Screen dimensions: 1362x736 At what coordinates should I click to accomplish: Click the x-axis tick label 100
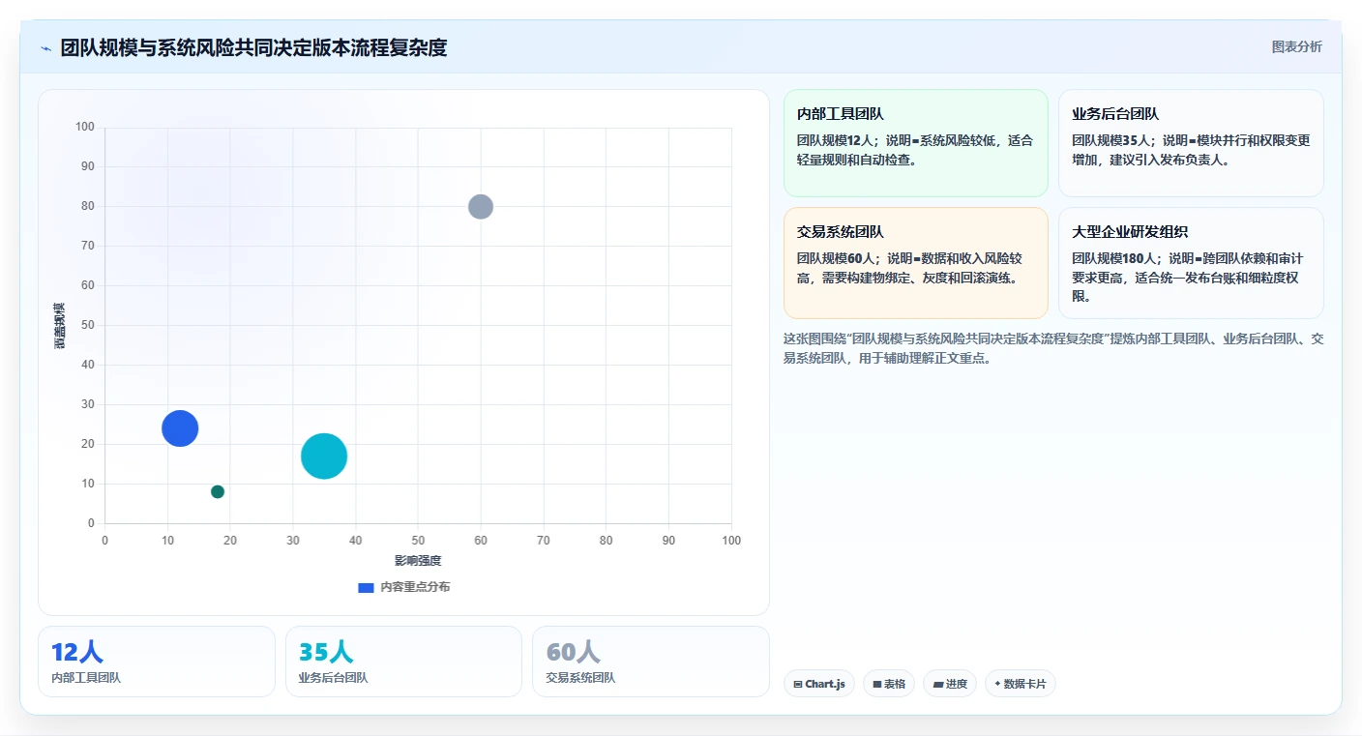click(x=731, y=541)
